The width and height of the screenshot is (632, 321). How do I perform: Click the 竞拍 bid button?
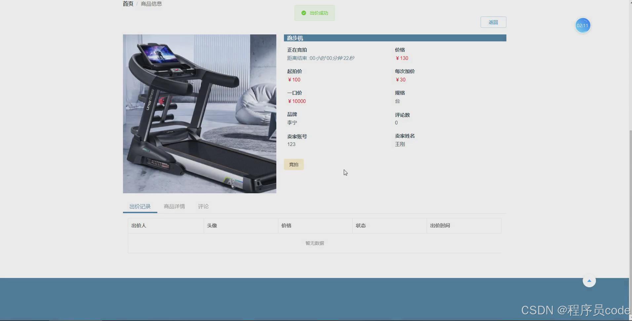click(x=294, y=164)
